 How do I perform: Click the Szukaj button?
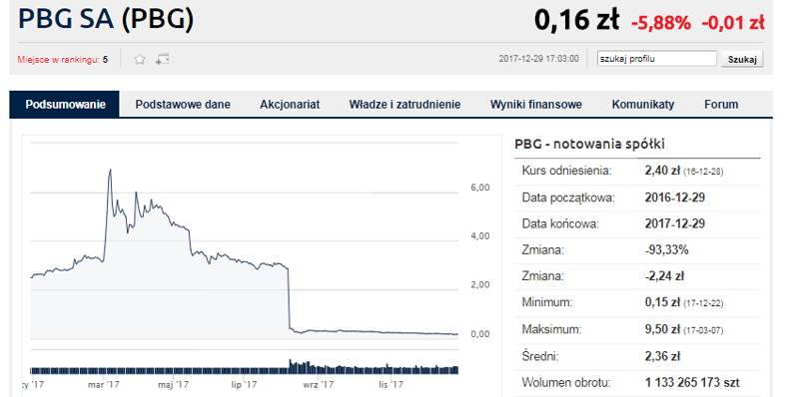click(742, 59)
